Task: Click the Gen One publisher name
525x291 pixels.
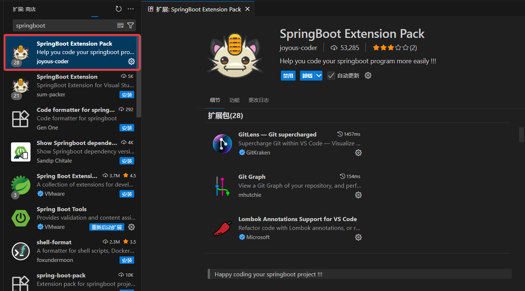Action: click(47, 128)
